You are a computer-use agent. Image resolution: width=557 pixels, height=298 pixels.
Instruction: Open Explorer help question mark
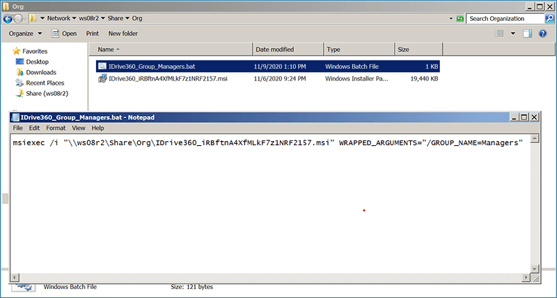pyautogui.click(x=542, y=33)
